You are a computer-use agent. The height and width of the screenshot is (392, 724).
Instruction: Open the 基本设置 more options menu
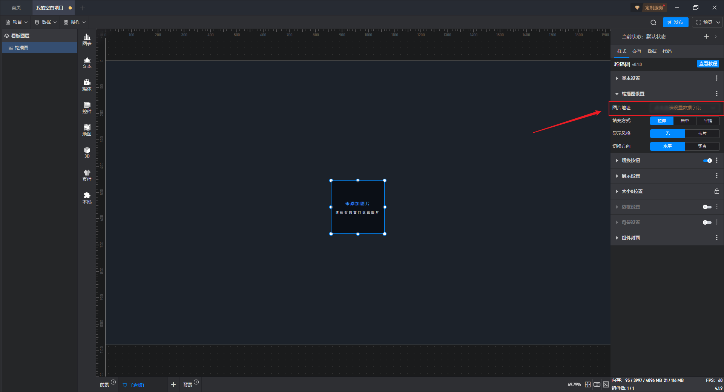(x=717, y=78)
